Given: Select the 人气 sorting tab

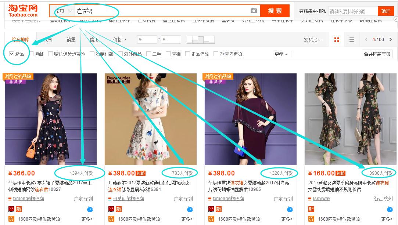Looking at the screenshot, I should pyautogui.click(x=48, y=40).
